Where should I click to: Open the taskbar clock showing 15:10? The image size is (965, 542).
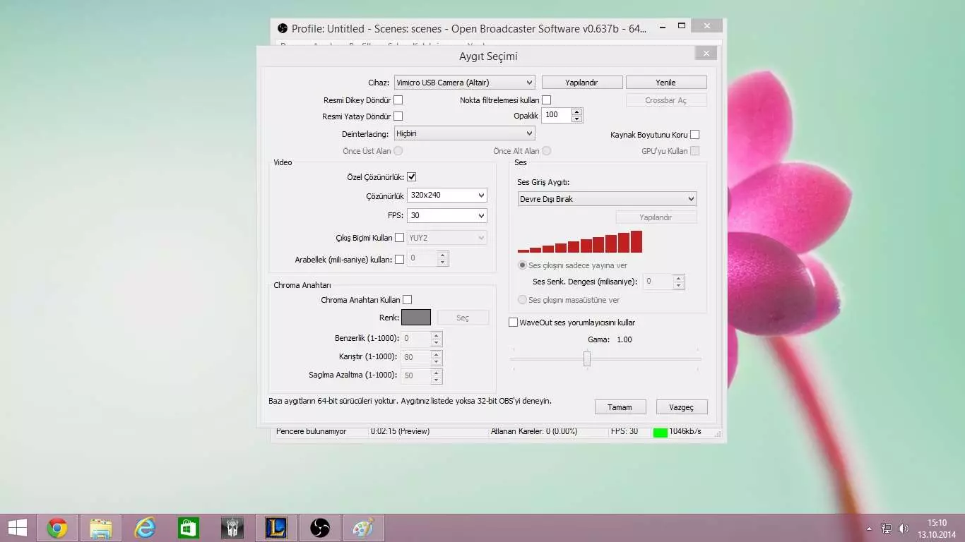(x=937, y=528)
